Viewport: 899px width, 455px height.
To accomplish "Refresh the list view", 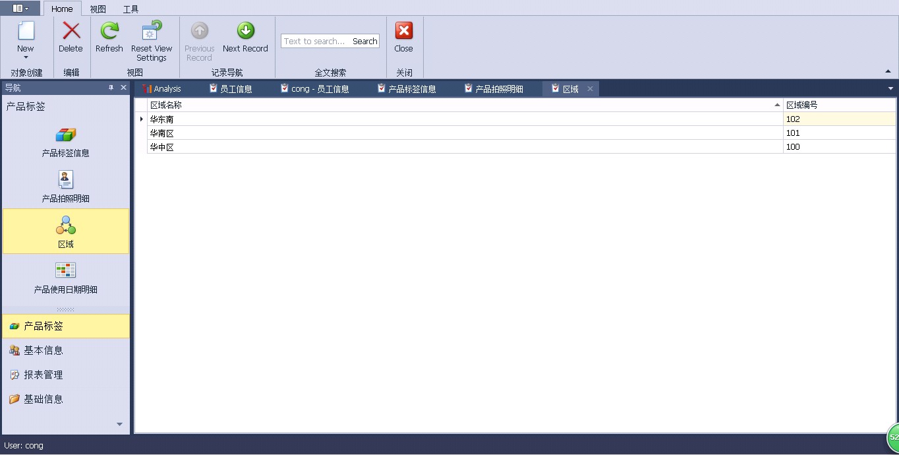I will (x=109, y=38).
